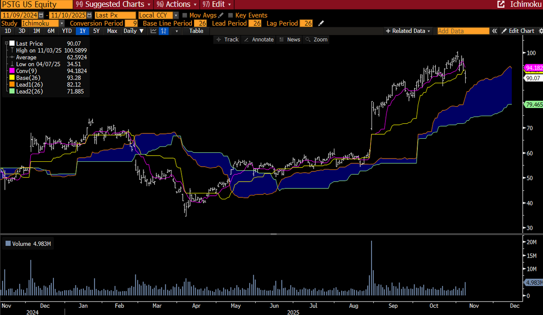This screenshot has width=543, height=315.
Task: Select the 5Y range tab
Action: (96, 31)
